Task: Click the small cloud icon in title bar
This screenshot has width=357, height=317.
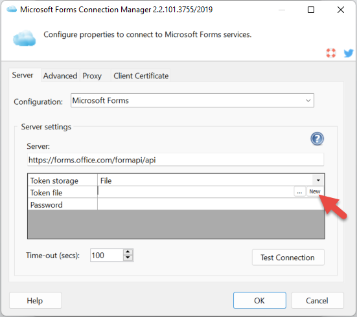Action: coord(12,9)
